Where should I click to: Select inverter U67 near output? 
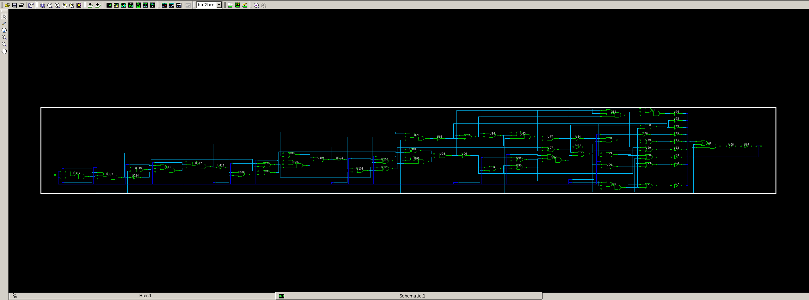click(746, 146)
